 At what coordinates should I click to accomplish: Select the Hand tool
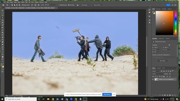pyautogui.click(x=3, y=57)
